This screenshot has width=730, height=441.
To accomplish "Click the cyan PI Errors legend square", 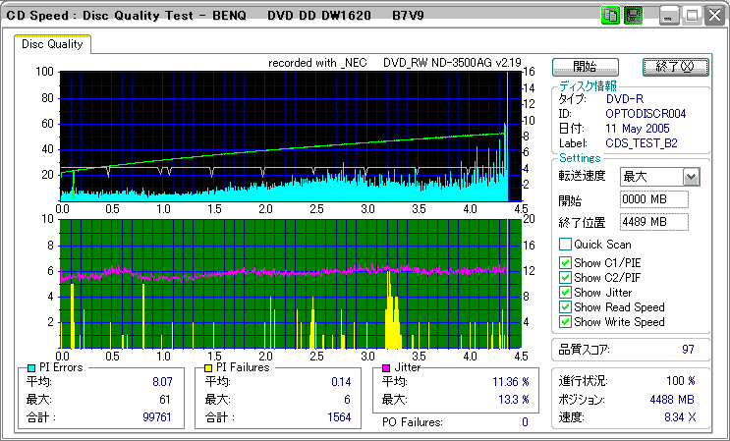I will click(32, 367).
